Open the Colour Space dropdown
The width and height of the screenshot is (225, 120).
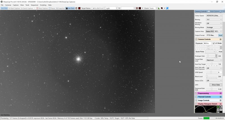click(x=214, y=16)
